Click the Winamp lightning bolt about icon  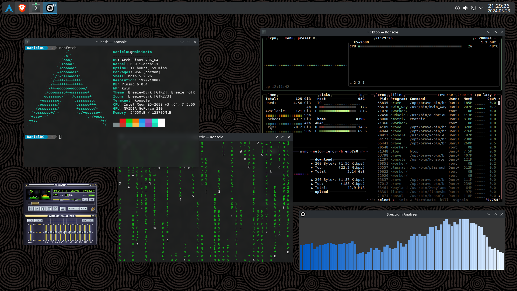[93, 209]
